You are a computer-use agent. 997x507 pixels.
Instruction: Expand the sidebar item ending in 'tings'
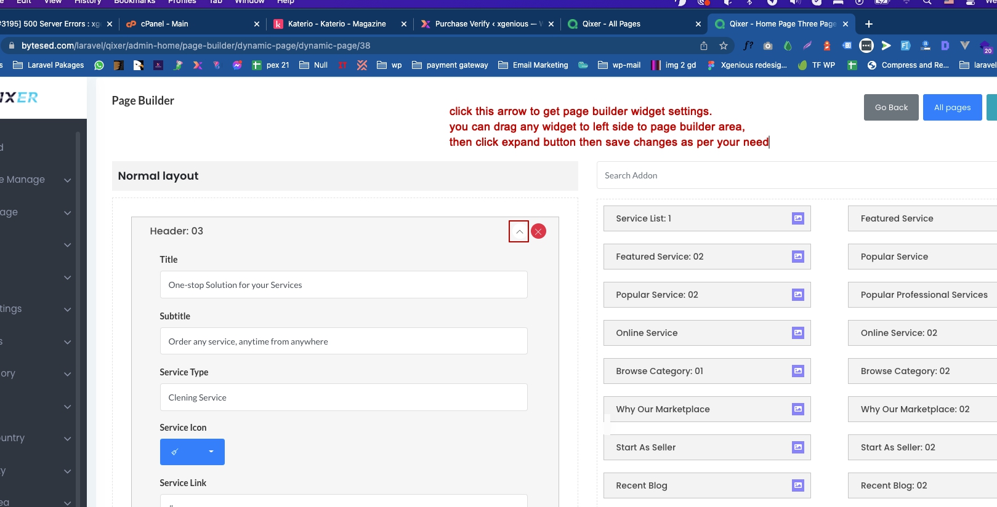point(68,309)
